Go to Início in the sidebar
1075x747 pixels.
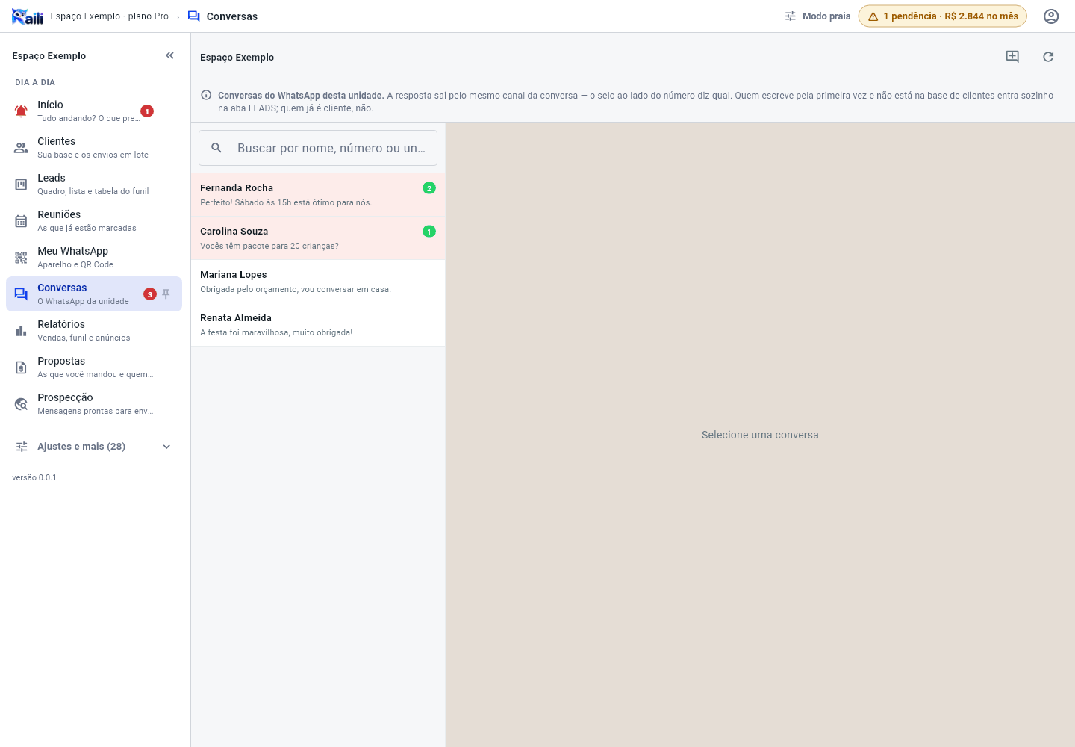click(94, 111)
